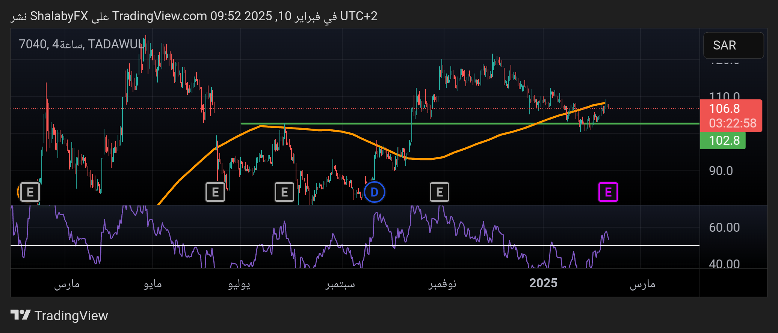Click the blue D dividend marker
This screenshot has height=333, width=778.
pos(374,192)
